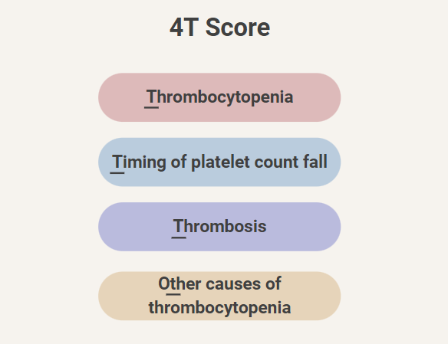Click the 4T Score heading

click(x=219, y=28)
